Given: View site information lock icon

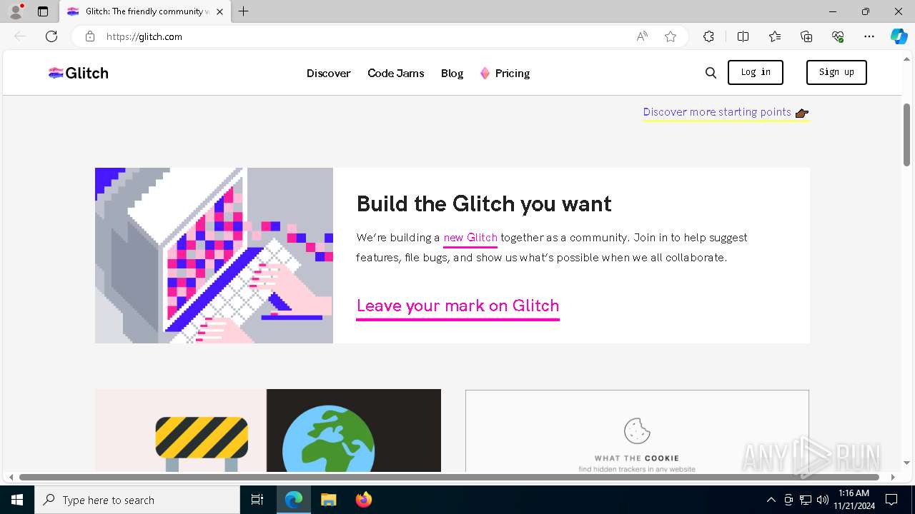Looking at the screenshot, I should coord(90,36).
